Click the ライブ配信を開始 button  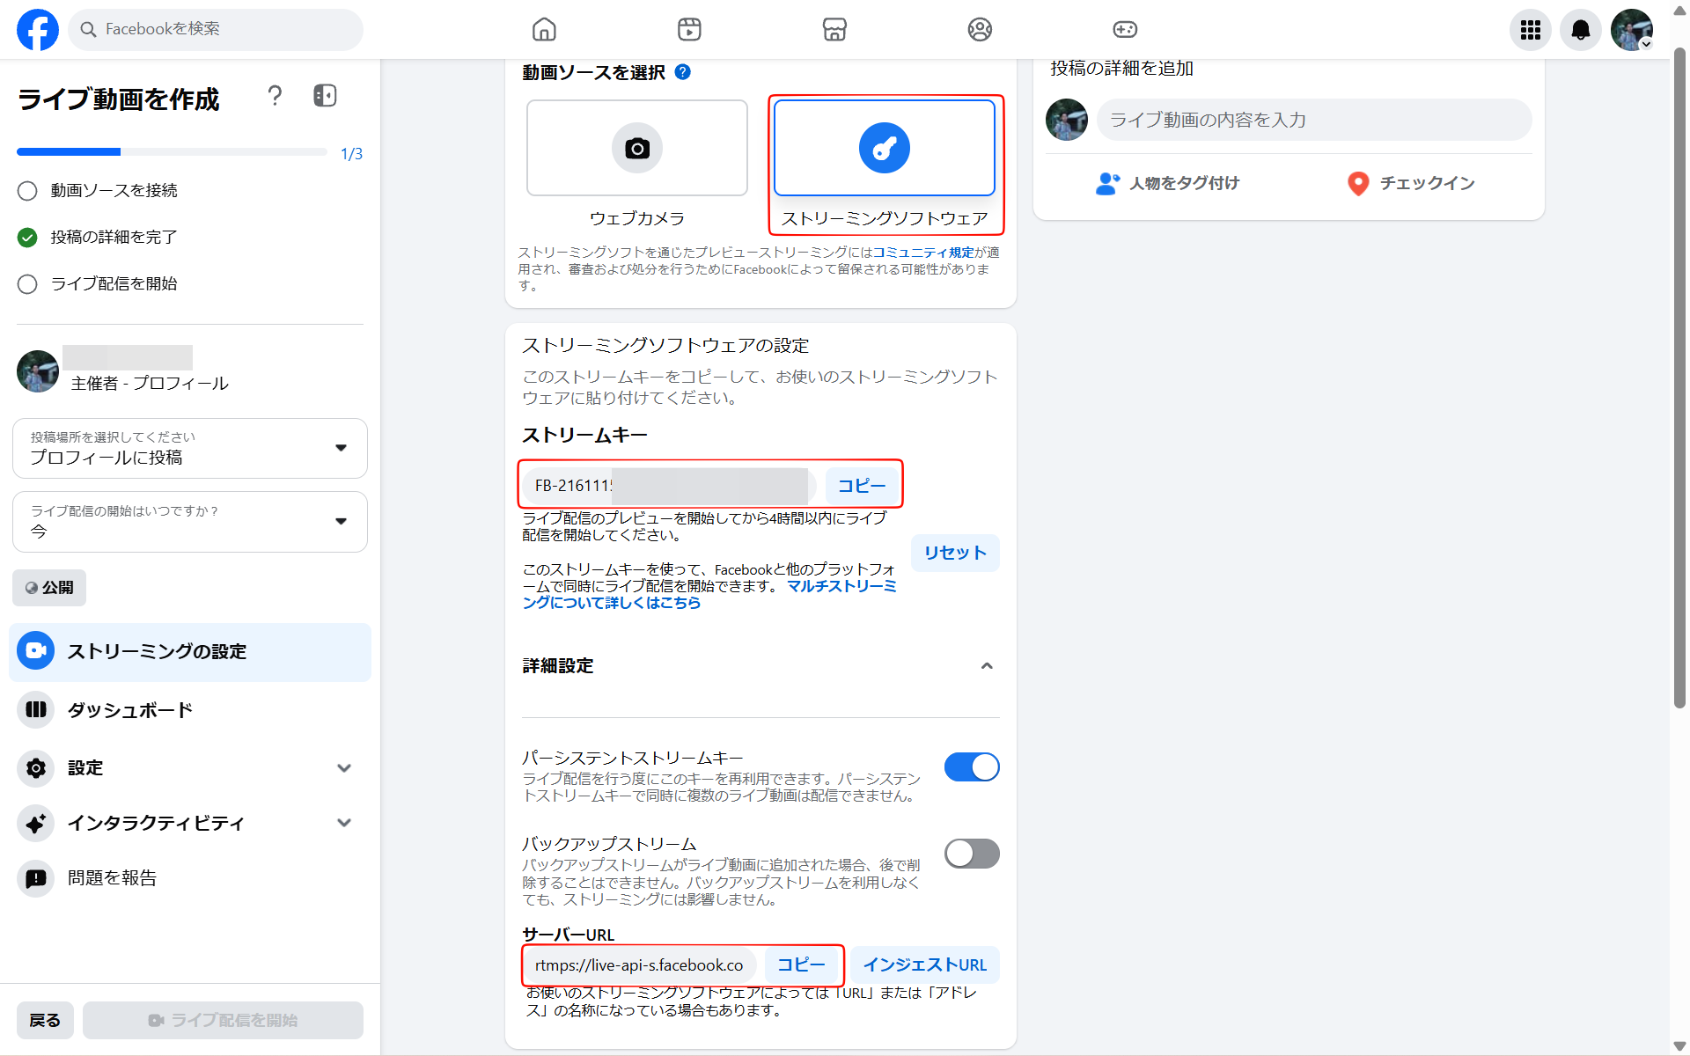click(223, 1021)
